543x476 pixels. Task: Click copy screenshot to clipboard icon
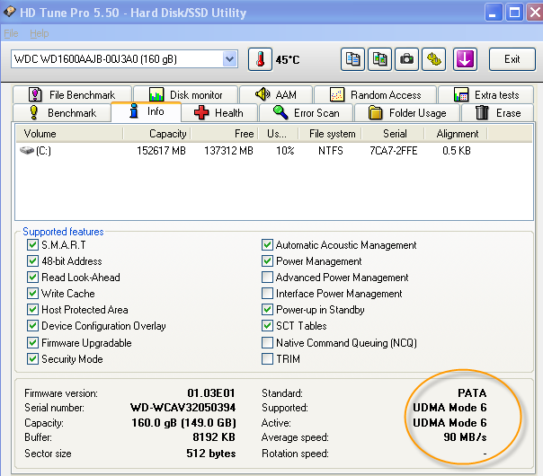[x=379, y=59]
